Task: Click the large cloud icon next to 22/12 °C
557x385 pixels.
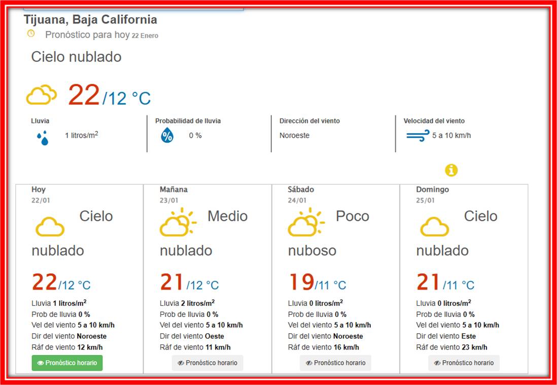Action: (41, 94)
